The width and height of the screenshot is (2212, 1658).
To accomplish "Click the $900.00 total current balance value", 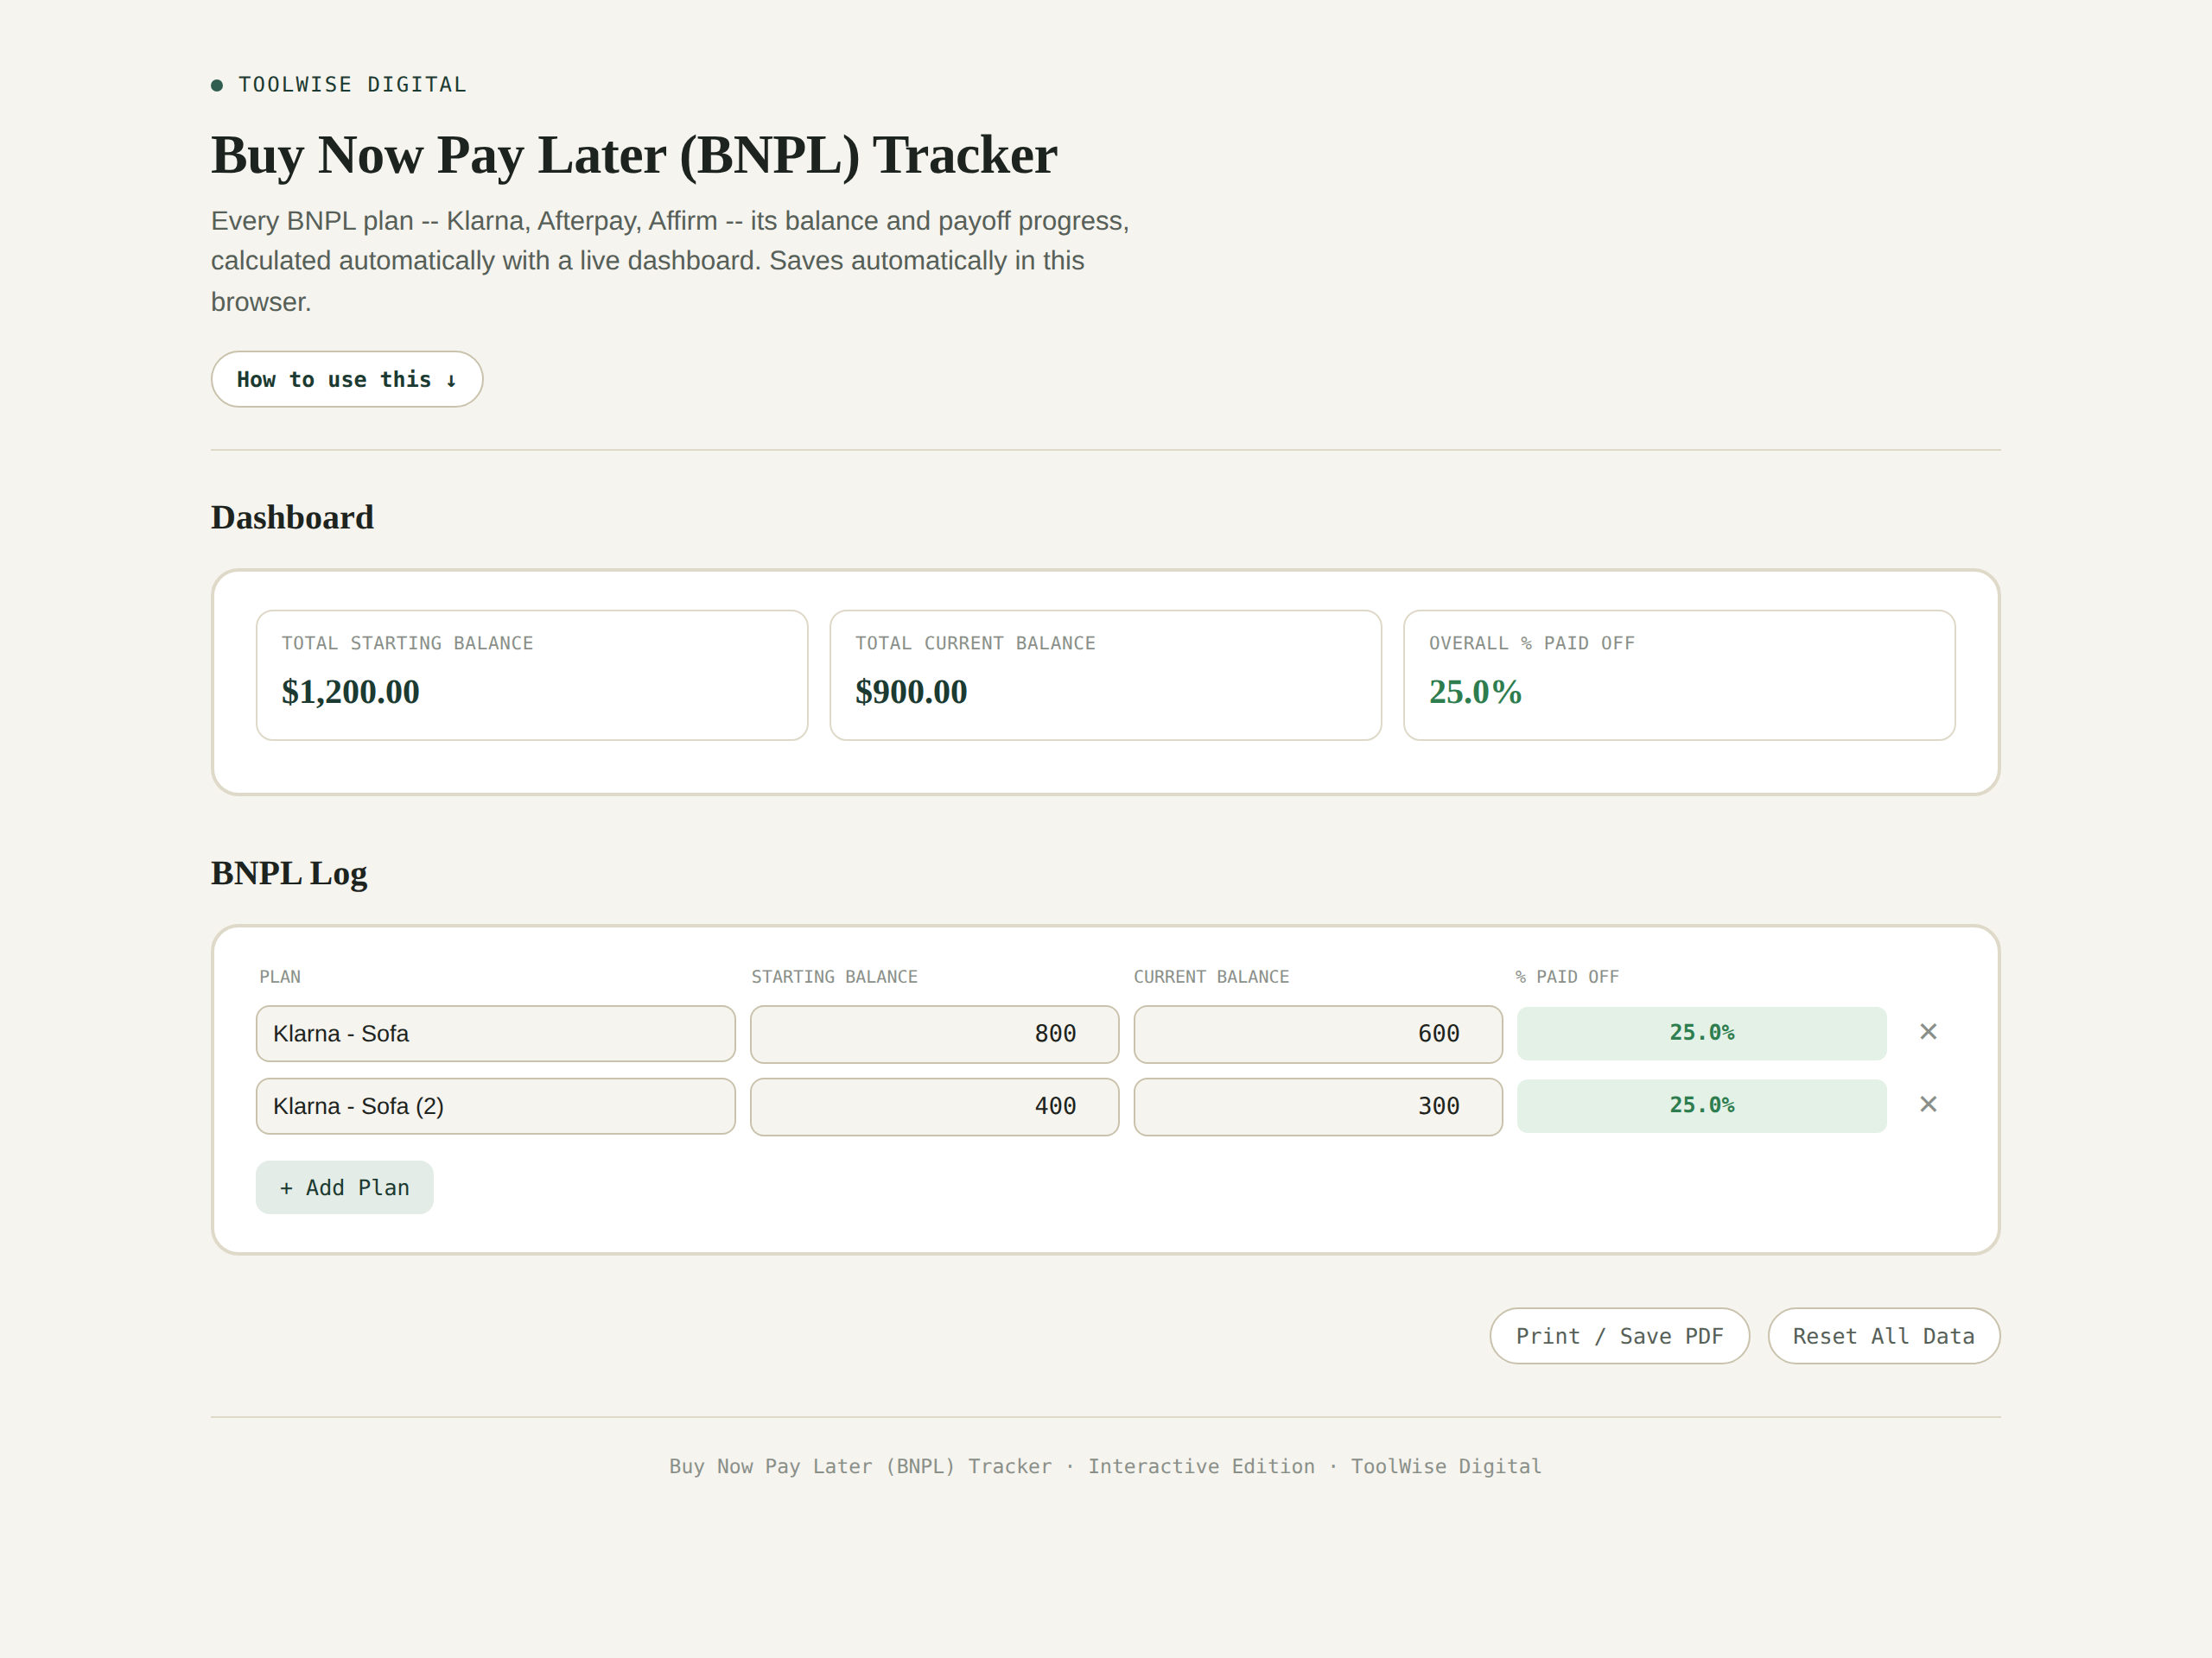I will [x=911, y=692].
